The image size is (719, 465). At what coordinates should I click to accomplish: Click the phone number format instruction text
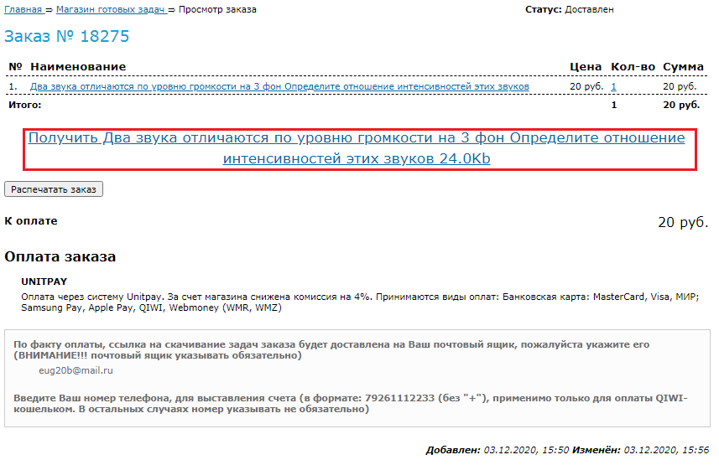351,404
